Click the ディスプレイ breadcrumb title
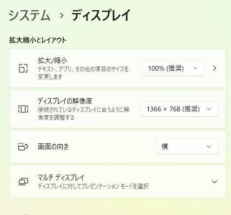This screenshot has width=231, height=215. (x=101, y=15)
